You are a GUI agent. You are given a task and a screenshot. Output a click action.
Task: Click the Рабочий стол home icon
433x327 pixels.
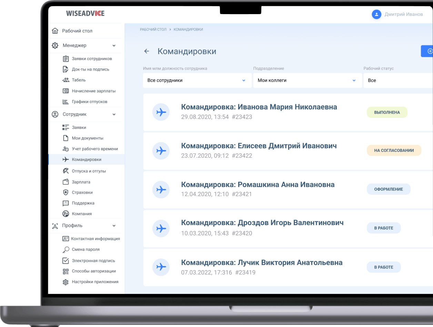tap(55, 30)
